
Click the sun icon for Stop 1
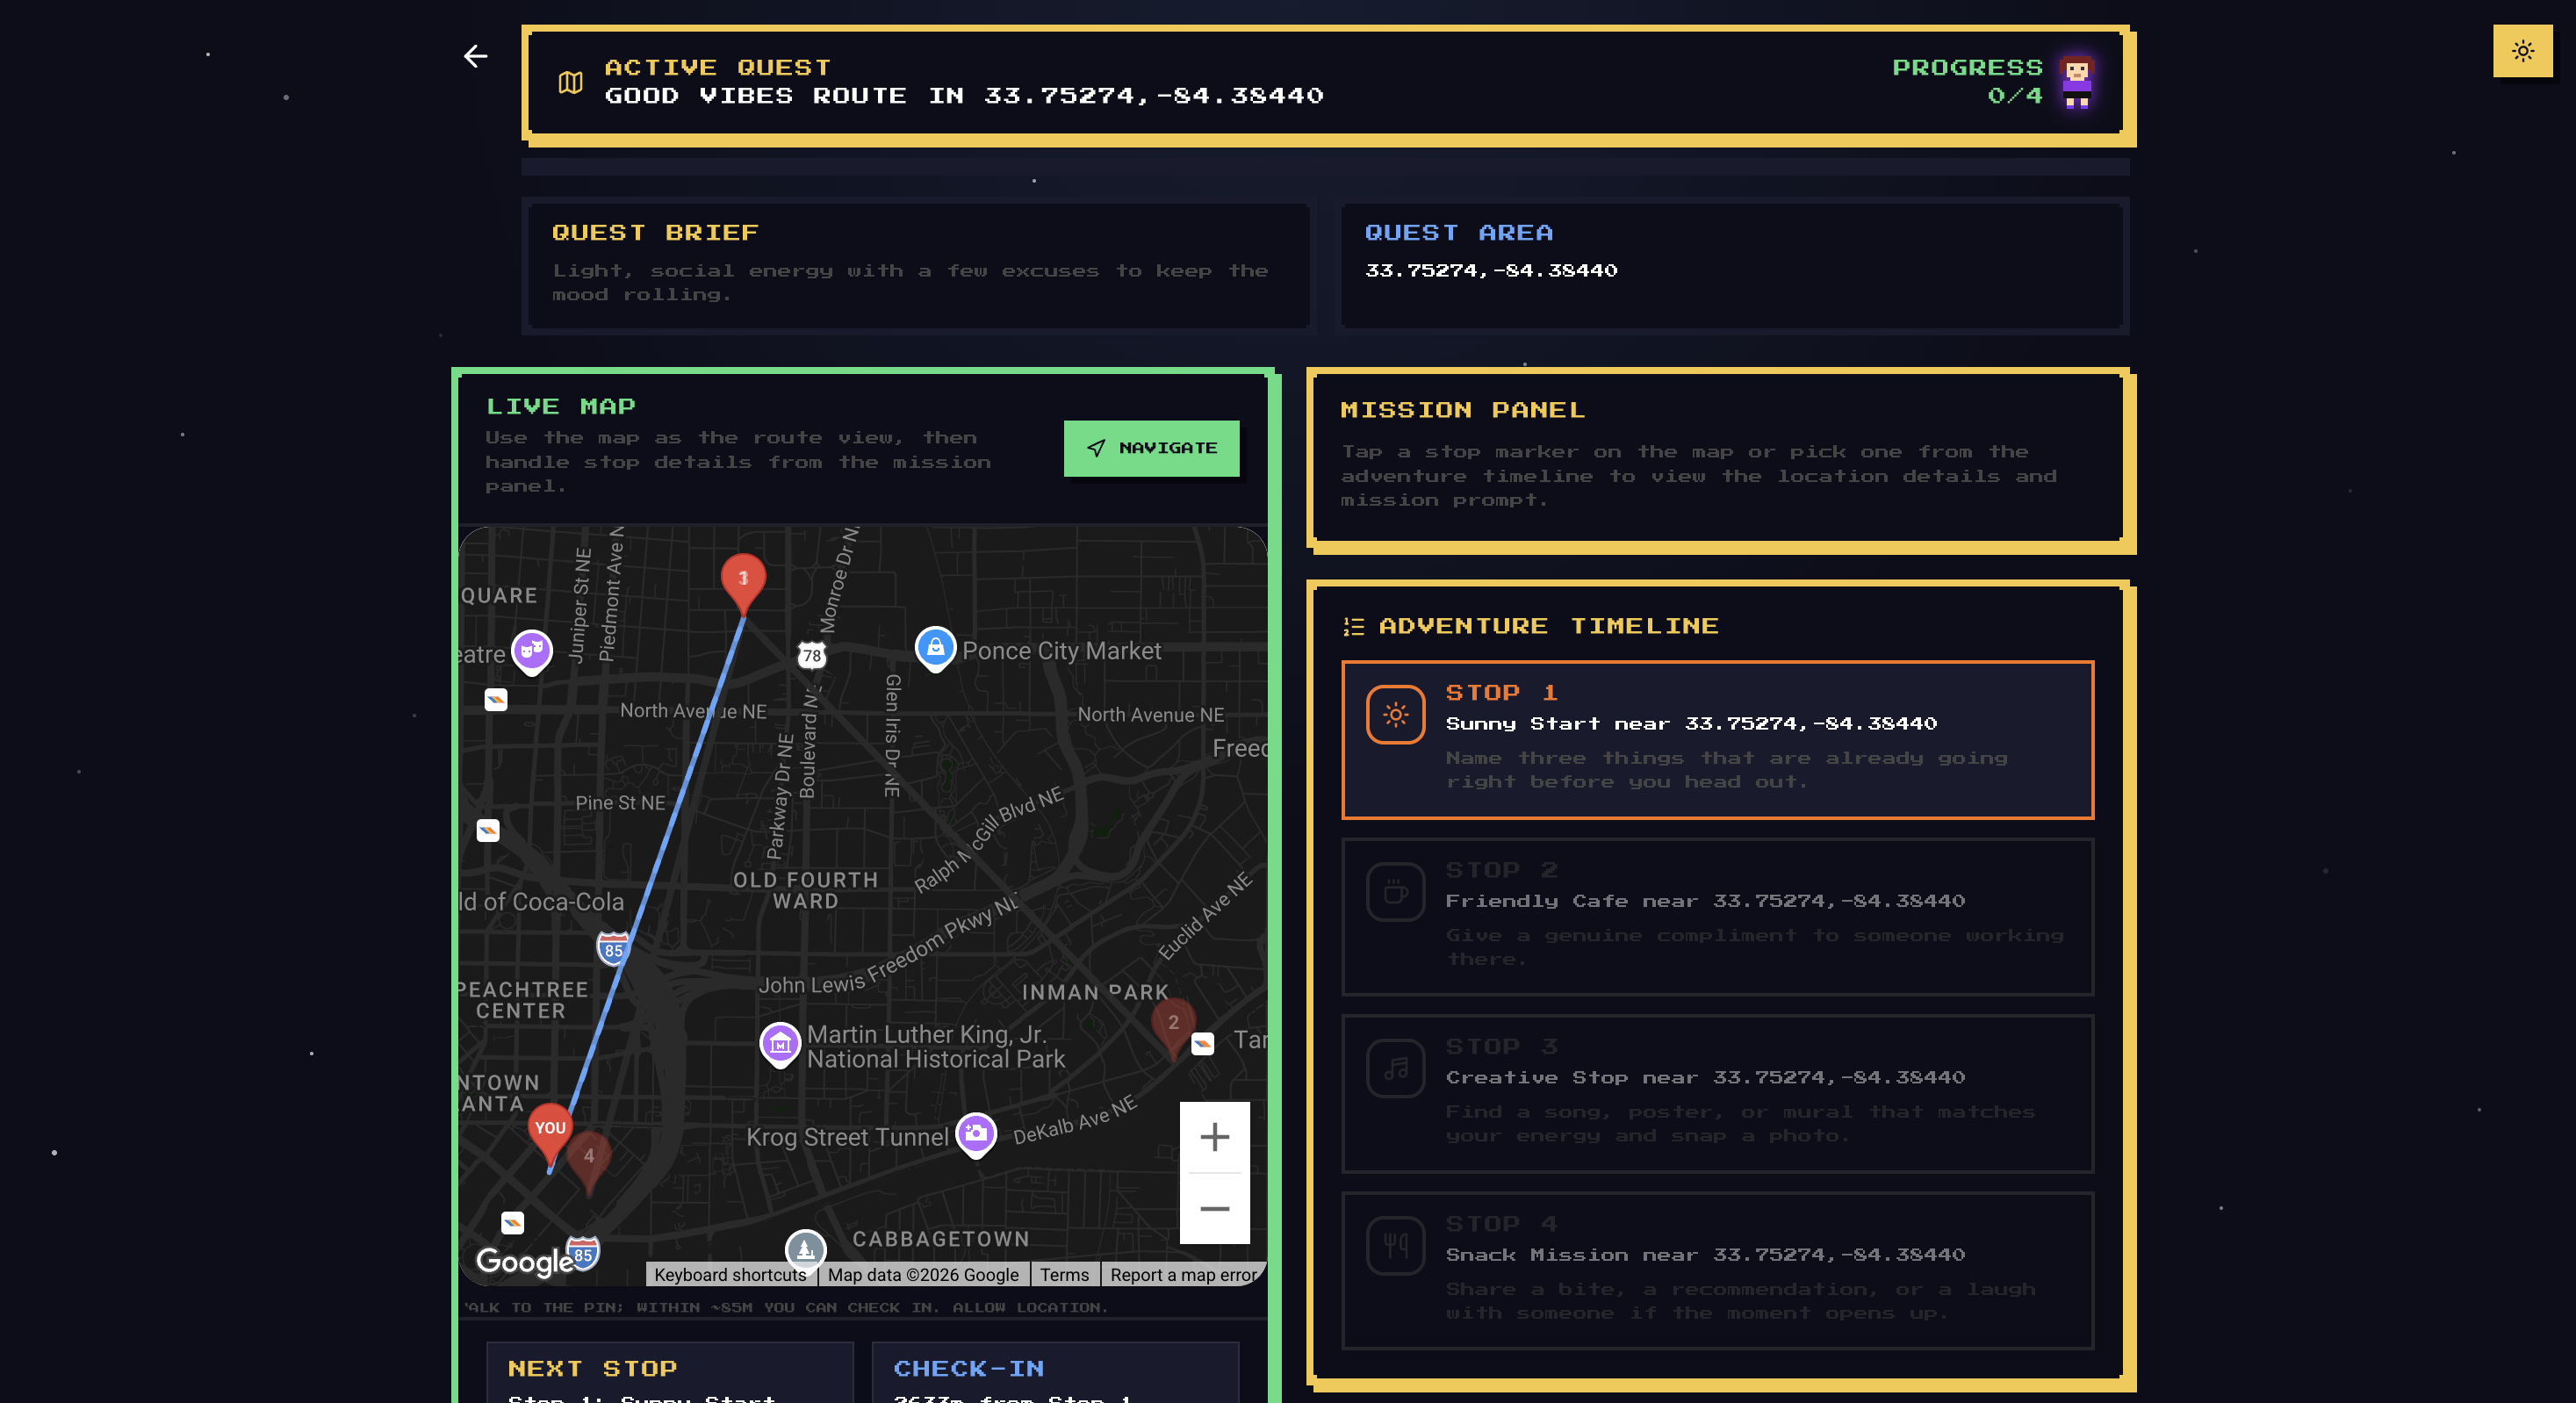coord(1395,714)
